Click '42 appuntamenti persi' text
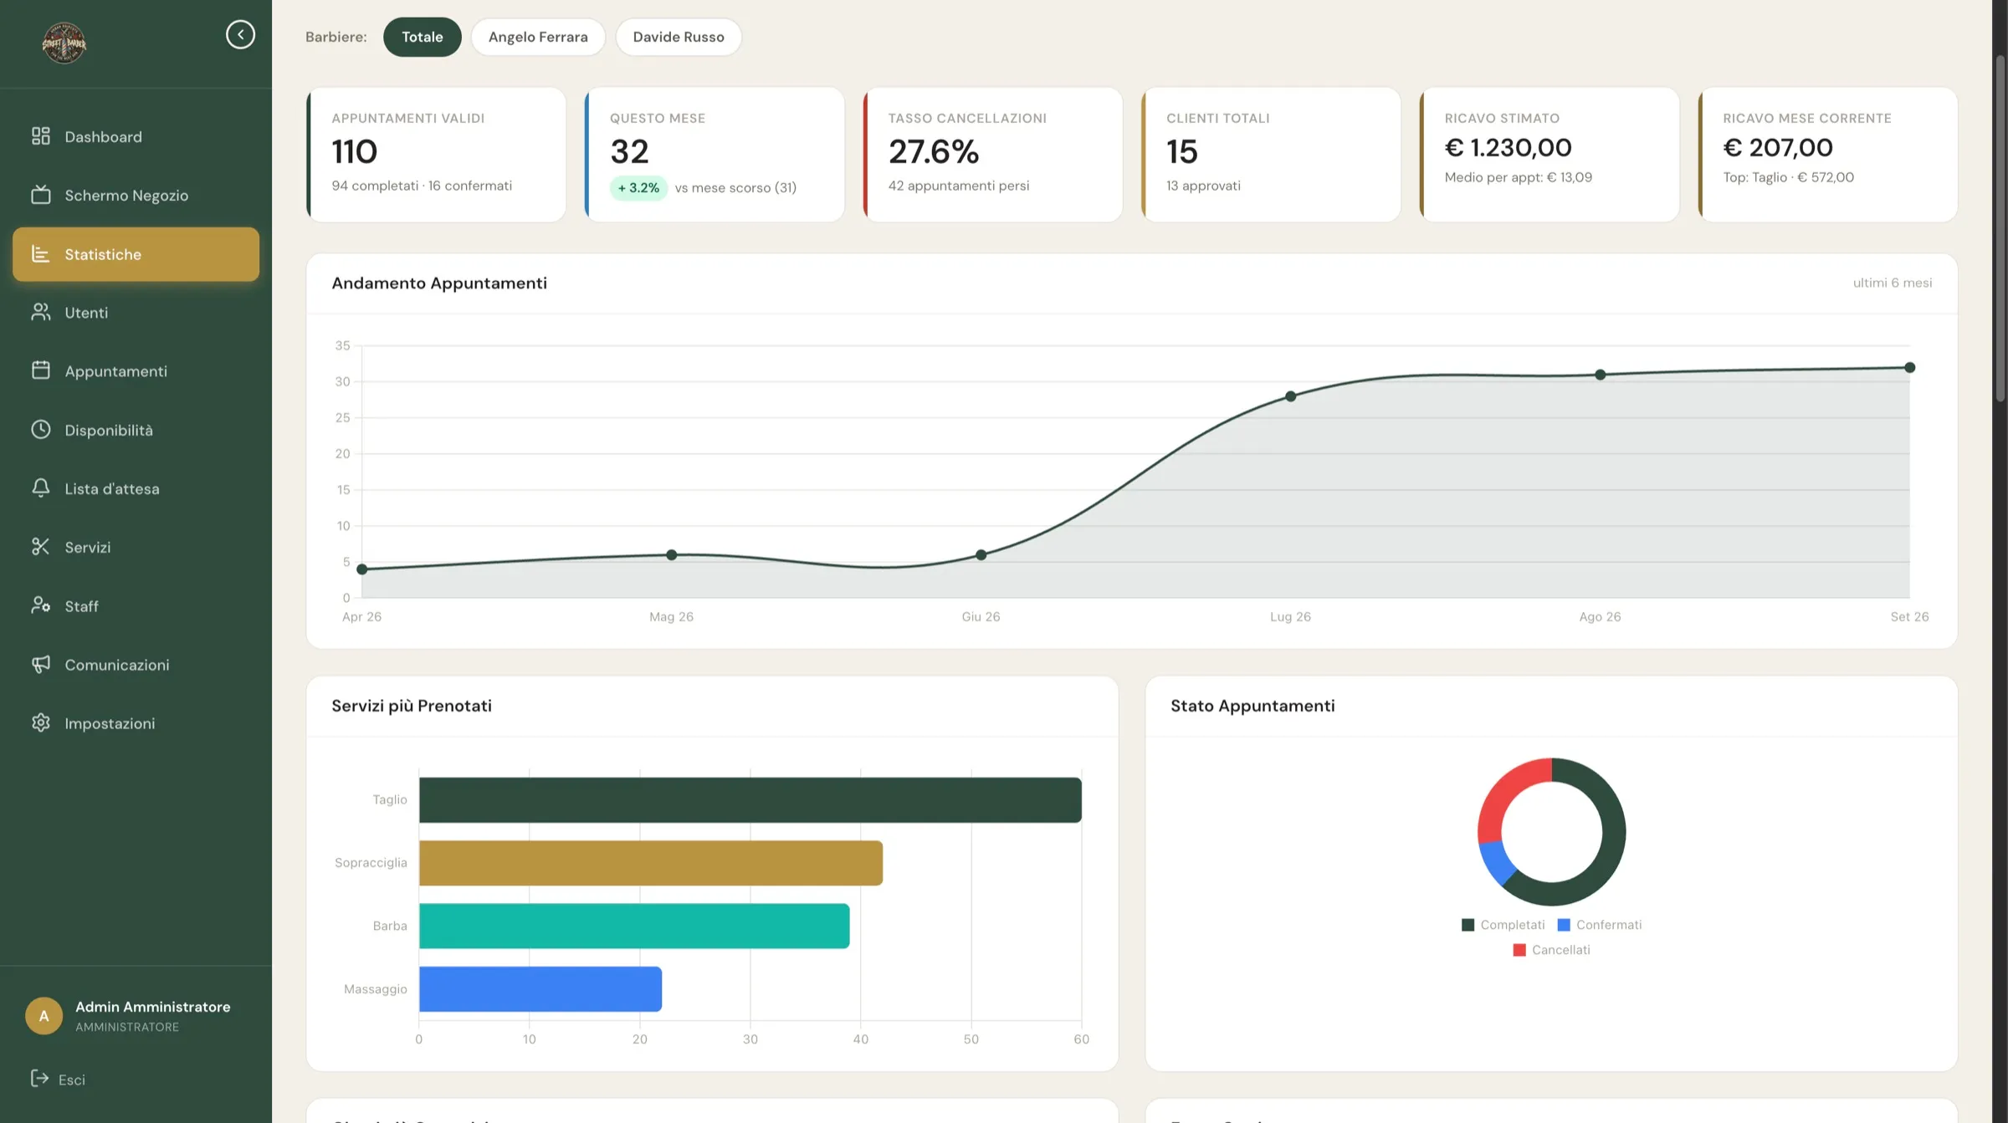 pyautogui.click(x=959, y=186)
